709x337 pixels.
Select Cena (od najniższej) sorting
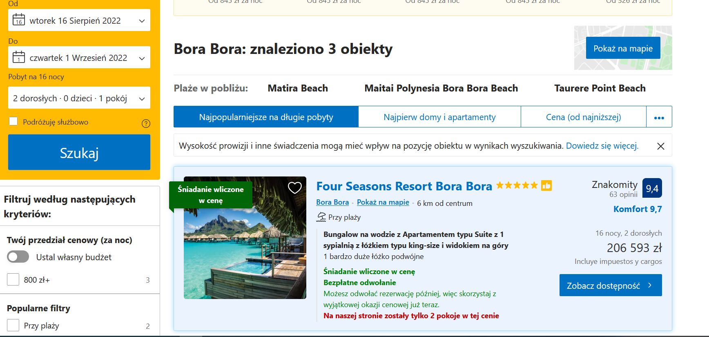point(583,117)
